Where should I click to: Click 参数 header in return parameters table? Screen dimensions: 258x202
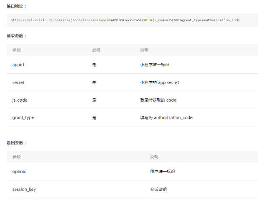[17, 157]
